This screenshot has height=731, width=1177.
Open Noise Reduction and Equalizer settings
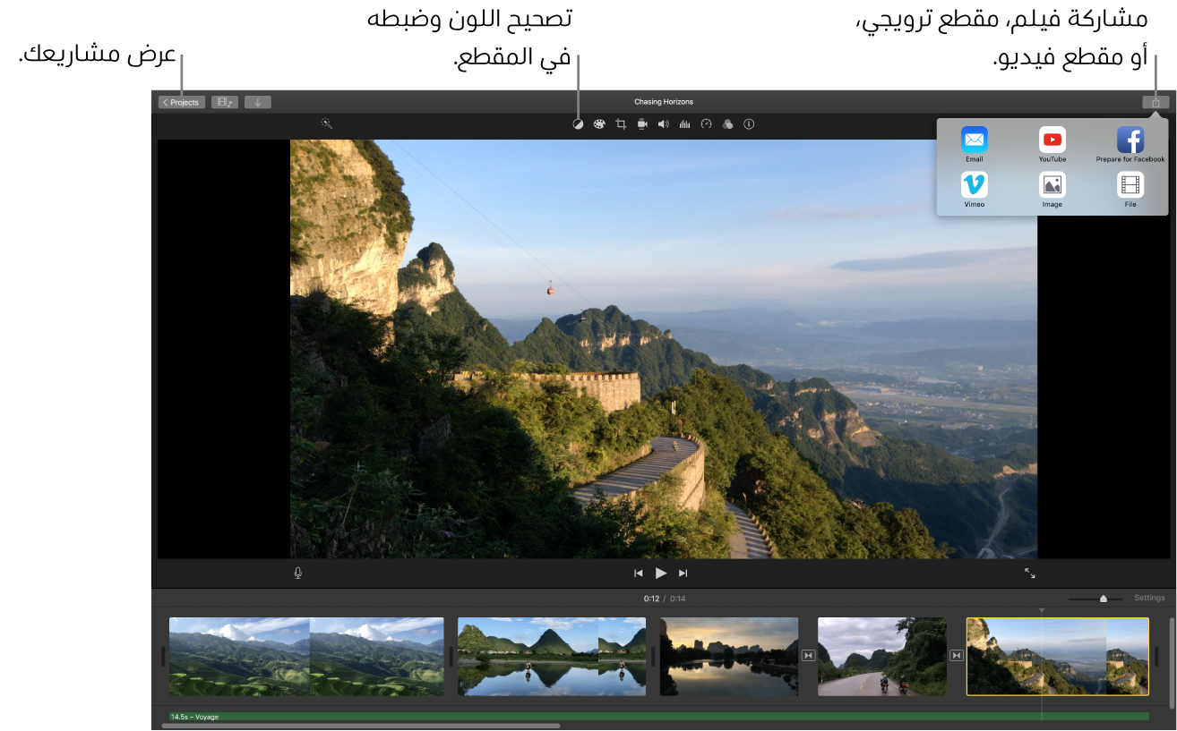tap(685, 123)
